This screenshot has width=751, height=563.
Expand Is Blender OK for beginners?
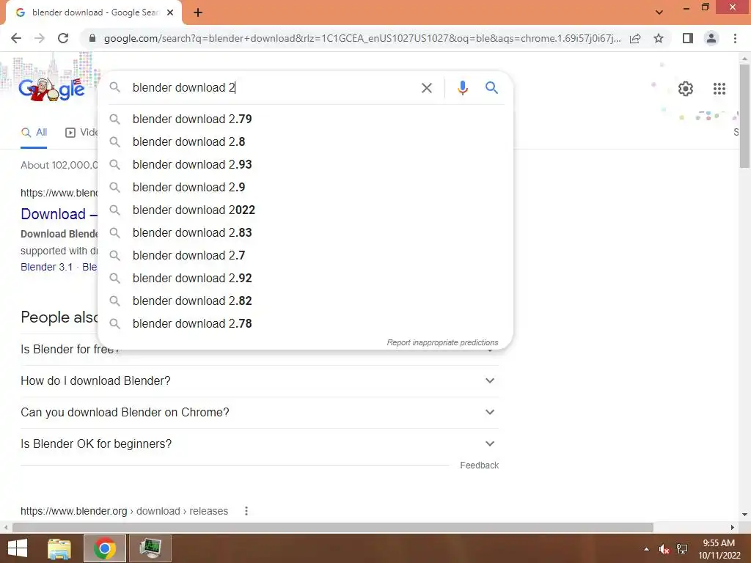(259, 444)
